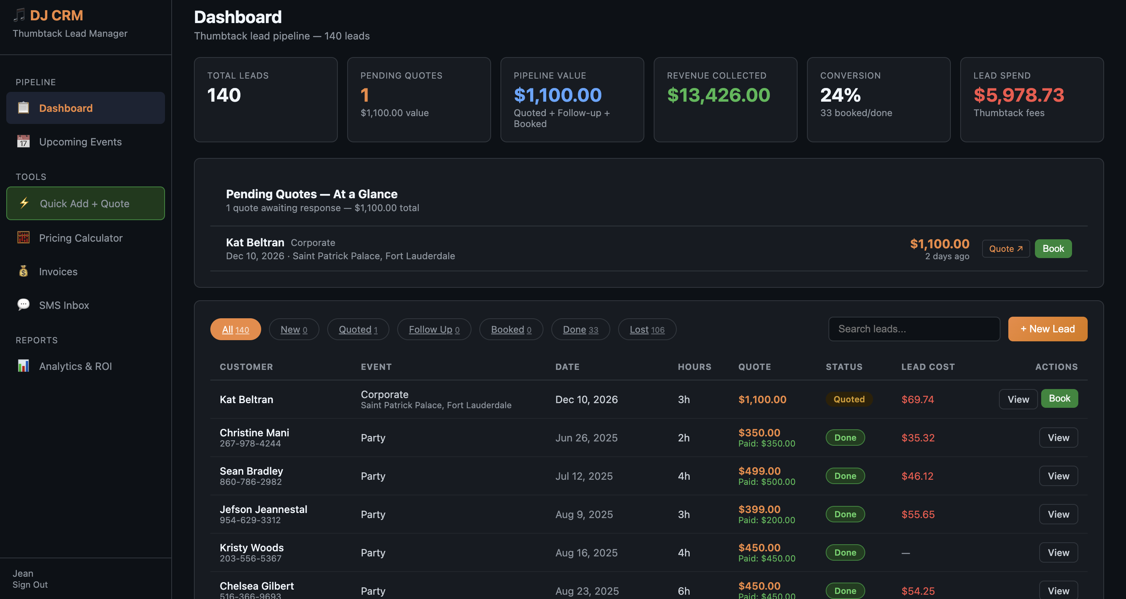The height and width of the screenshot is (599, 1126).
Task: Click the Analytics & ROI chart icon
Action: coord(23,366)
